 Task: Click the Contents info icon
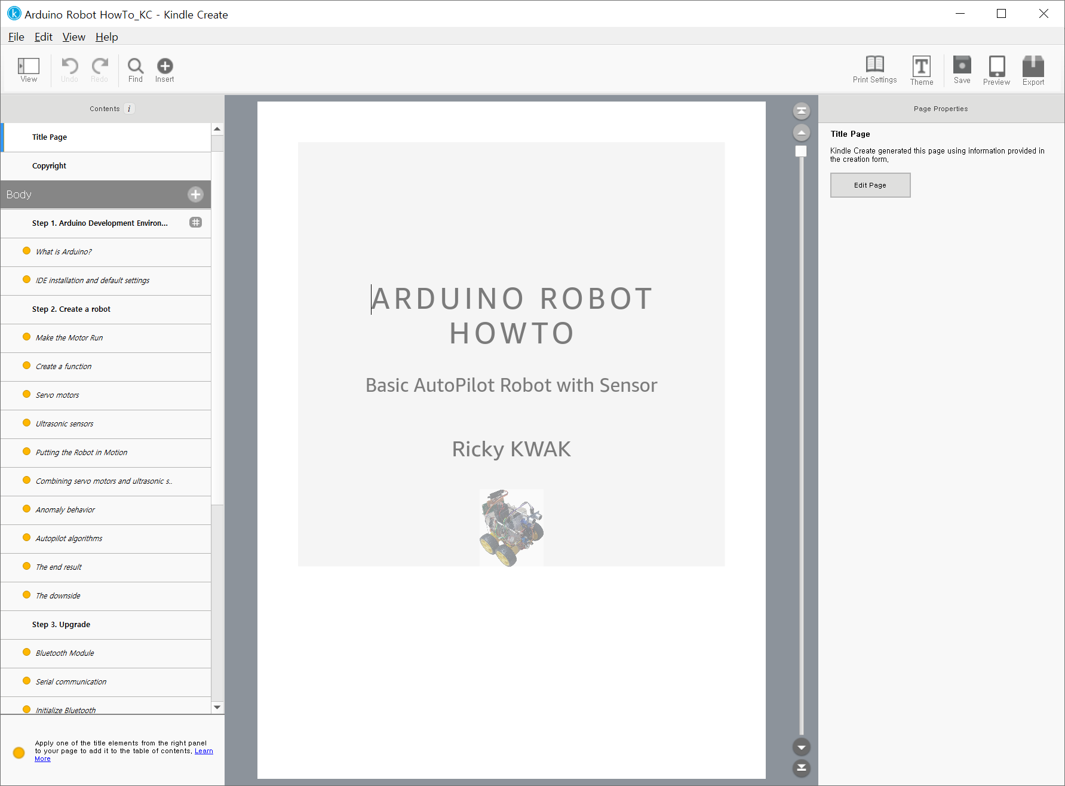[129, 109]
